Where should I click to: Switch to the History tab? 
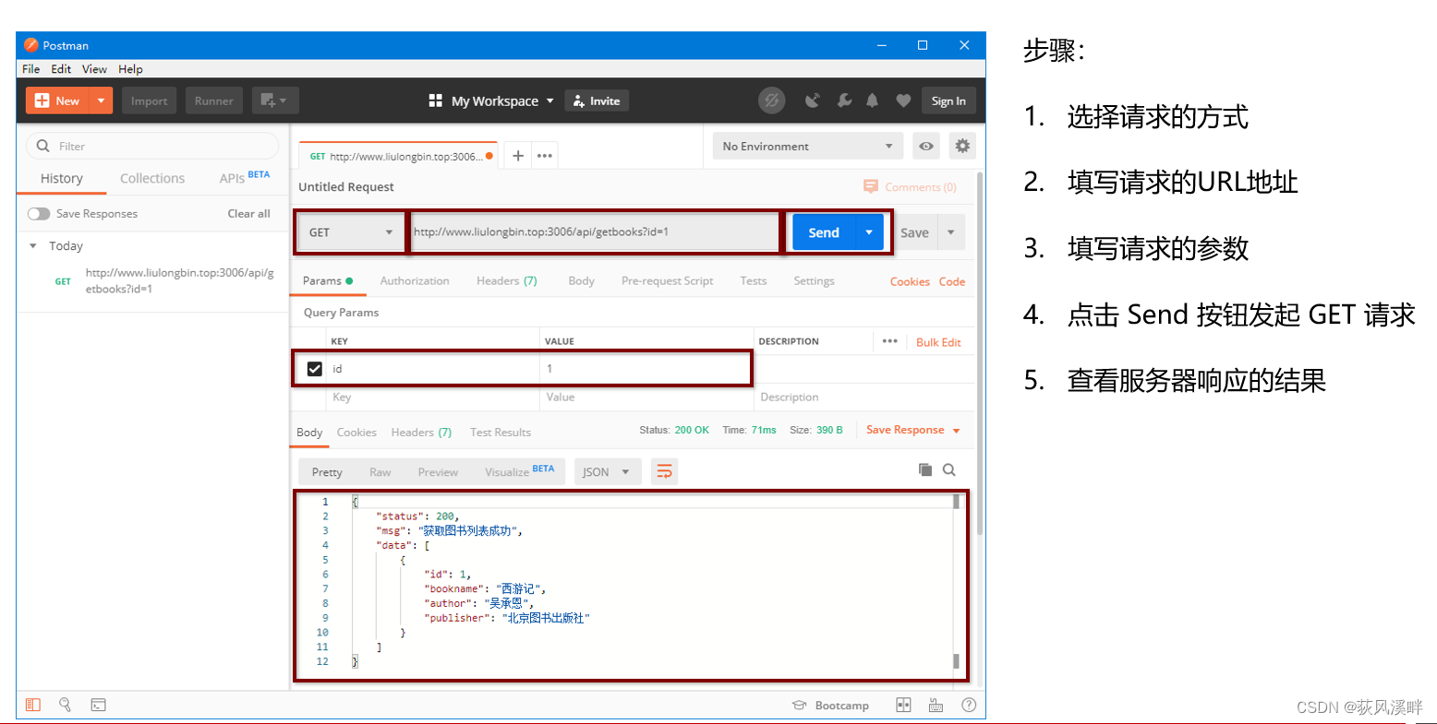click(x=62, y=178)
